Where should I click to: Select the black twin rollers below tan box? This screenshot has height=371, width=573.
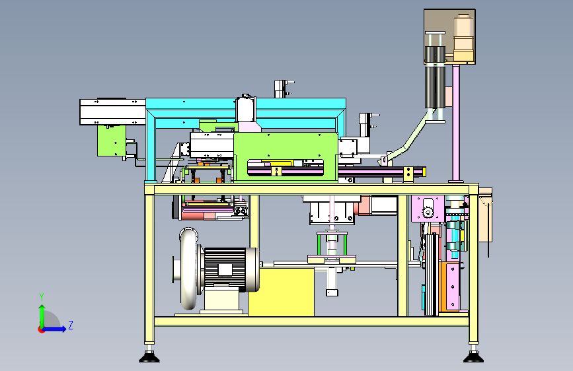(x=436, y=77)
